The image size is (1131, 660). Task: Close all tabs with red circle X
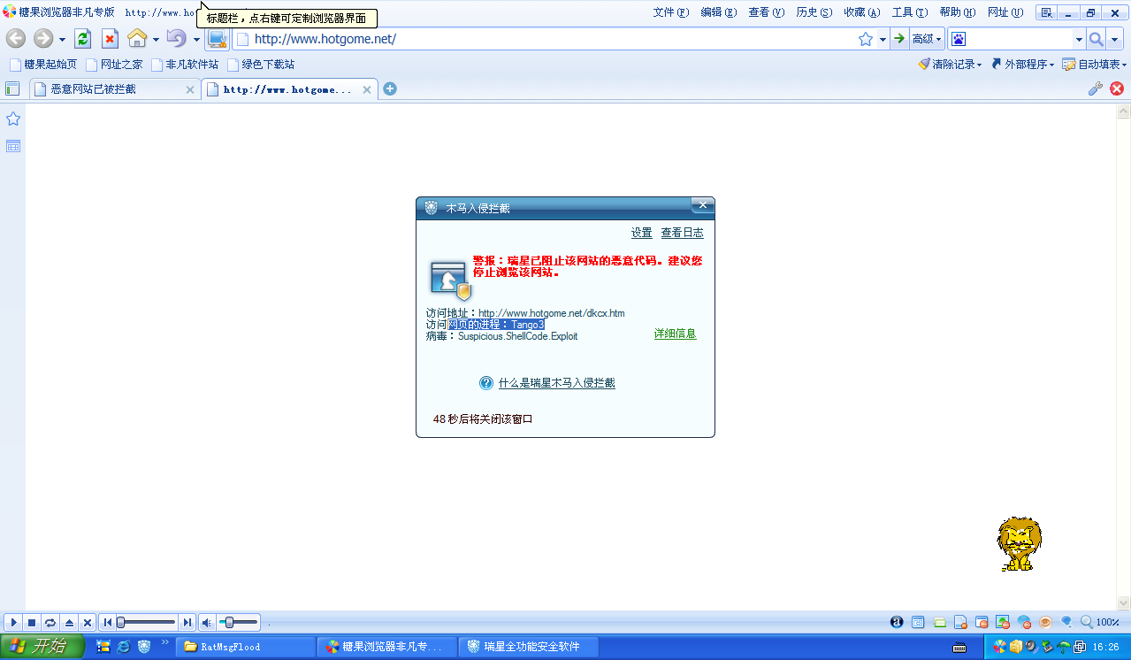pos(1117,88)
